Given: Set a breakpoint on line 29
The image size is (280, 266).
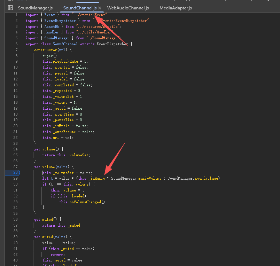Looking at the screenshot, I should pyautogui.click(x=15, y=179).
